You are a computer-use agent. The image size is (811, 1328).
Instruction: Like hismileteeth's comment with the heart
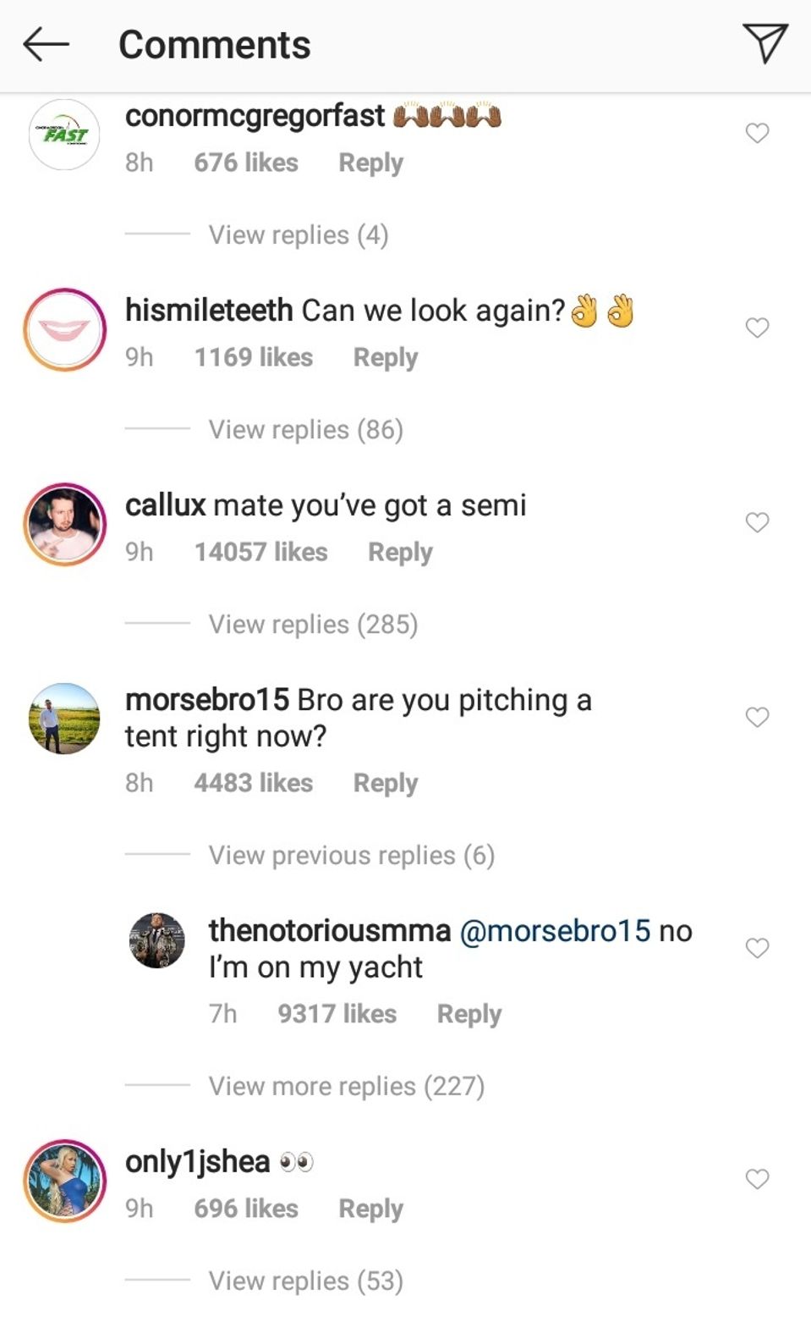[757, 328]
